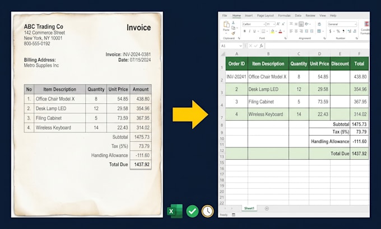Decrease decimal places shown
This screenshot has width=381, height=229.
[x=355, y=31]
